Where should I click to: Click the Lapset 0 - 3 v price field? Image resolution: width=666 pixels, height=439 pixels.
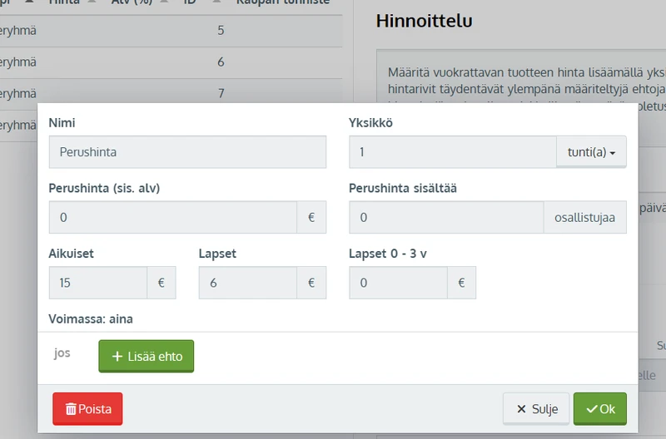pos(399,283)
